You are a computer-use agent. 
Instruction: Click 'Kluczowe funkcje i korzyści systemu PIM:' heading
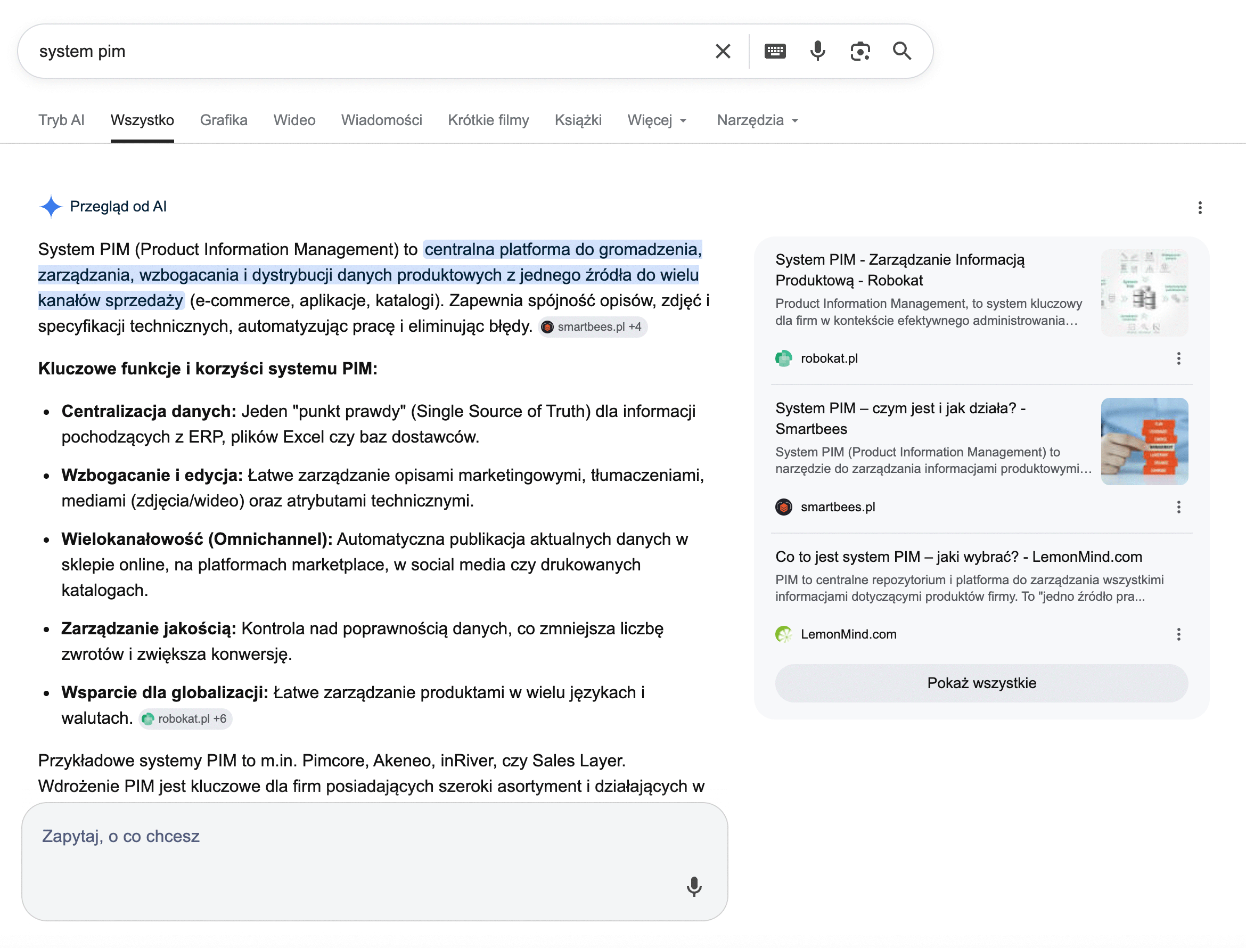click(208, 369)
